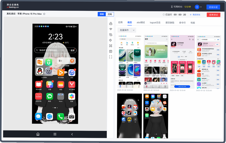Tap the 0步 steps widget on the phone

pos(66,61)
